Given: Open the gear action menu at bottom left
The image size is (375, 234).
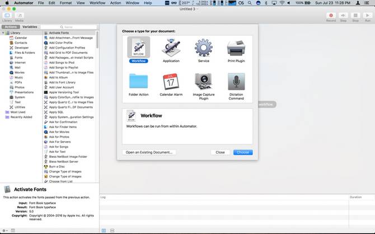Looking at the screenshot, I should [5, 231].
